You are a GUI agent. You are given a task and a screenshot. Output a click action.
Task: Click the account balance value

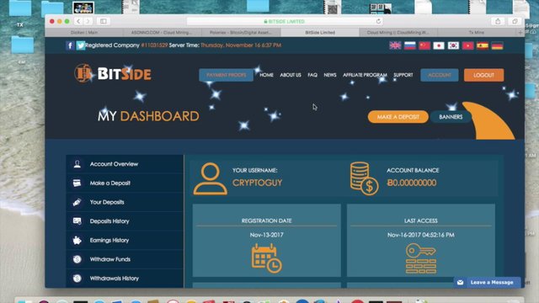click(412, 183)
